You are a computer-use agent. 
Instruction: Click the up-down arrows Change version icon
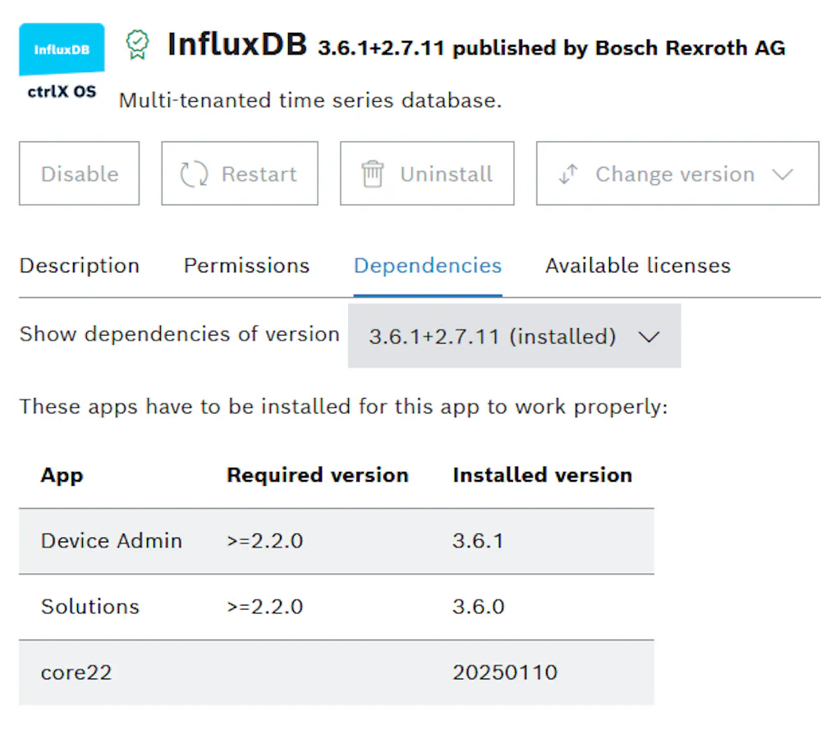[568, 174]
